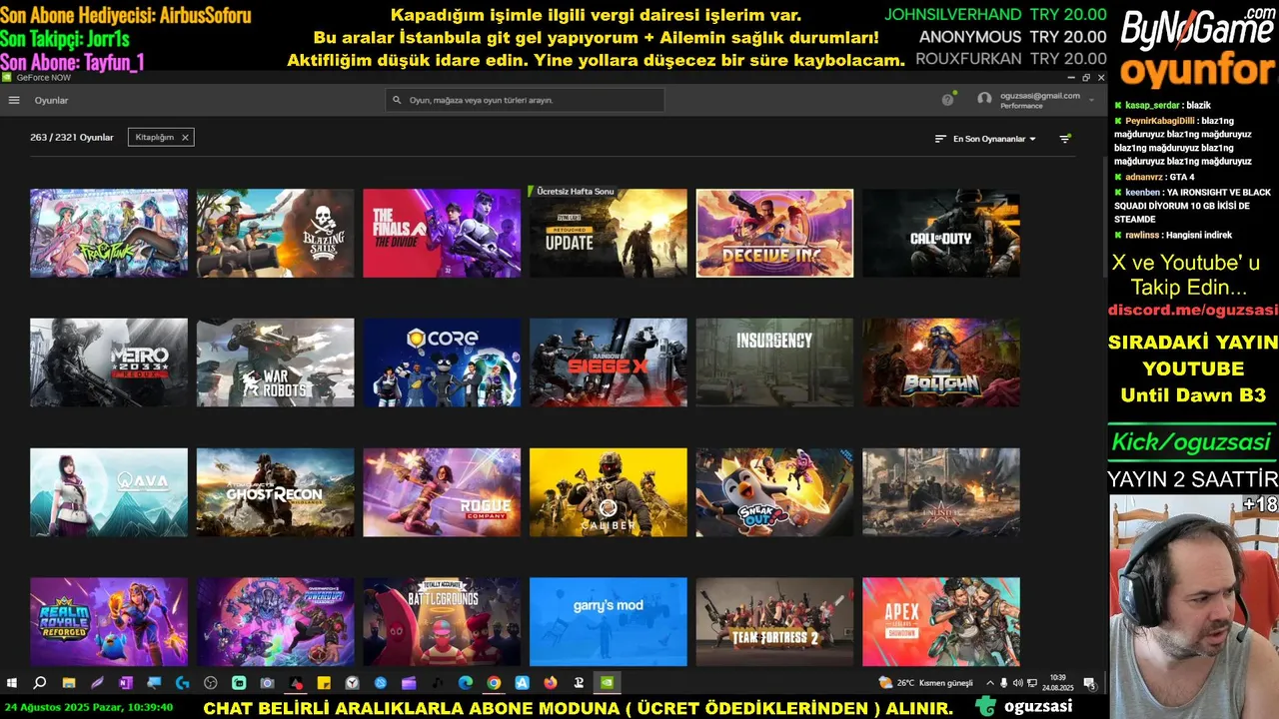This screenshot has height=719, width=1279.
Task: Open the Call of Duty tile
Action: coord(941,233)
